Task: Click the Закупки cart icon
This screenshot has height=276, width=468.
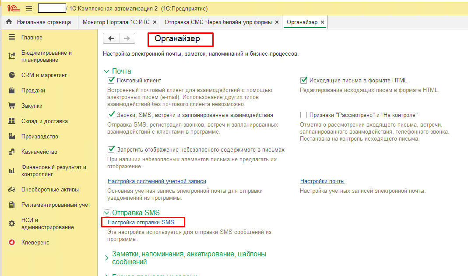Action: coord(12,106)
